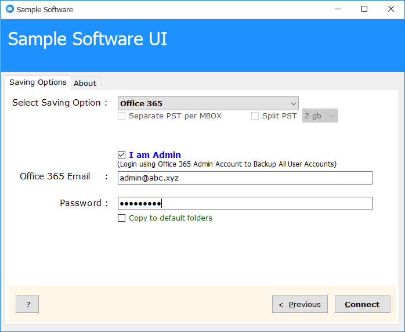Minimize the Sample Software window
The image size is (405, 332).
click(x=338, y=9)
